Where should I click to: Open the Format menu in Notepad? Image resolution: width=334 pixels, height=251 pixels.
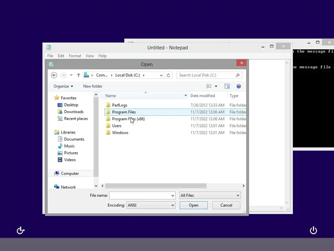click(x=75, y=56)
